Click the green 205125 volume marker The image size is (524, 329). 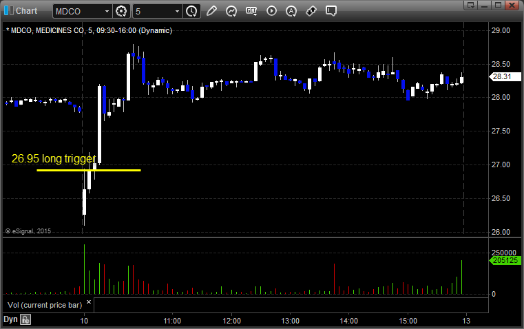point(505,260)
